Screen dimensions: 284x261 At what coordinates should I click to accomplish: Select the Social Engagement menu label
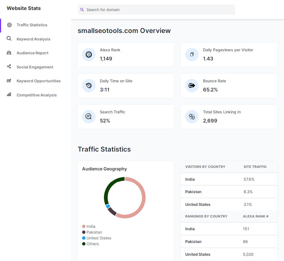[35, 67]
